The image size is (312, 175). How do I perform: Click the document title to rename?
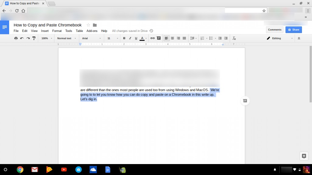(48, 25)
